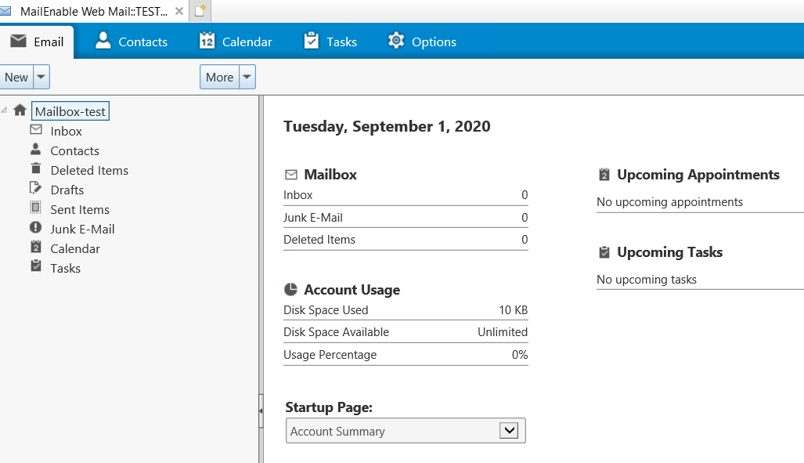Open the Sent Items folder
Viewport: 804px width, 463px height.
[80, 209]
